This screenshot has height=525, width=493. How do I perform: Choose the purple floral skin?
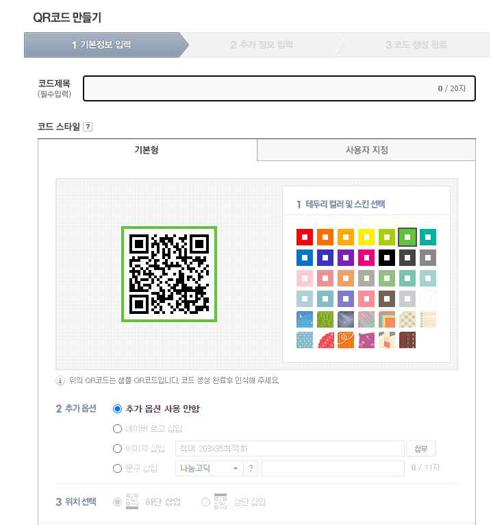click(x=366, y=340)
